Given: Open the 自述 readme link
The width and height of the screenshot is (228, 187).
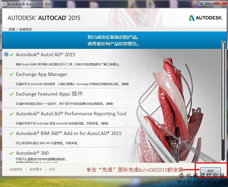Looking at the screenshot, I should [x=52, y=169].
